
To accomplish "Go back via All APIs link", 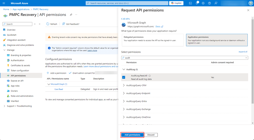I will 126,19.
